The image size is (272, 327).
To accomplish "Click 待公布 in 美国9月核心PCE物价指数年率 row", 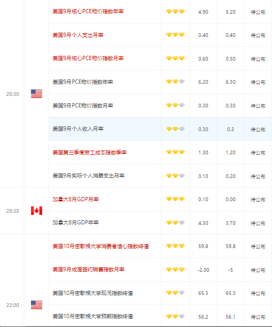I will tap(258, 12).
